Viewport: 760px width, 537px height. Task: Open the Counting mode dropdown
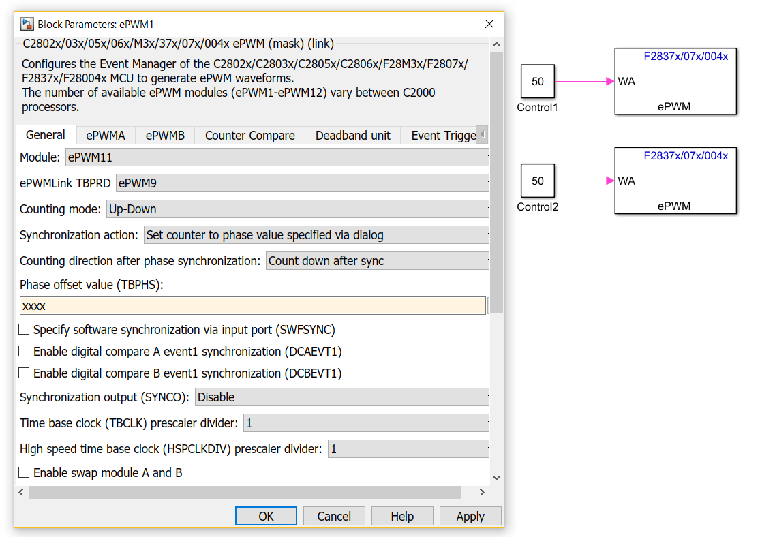(298, 209)
